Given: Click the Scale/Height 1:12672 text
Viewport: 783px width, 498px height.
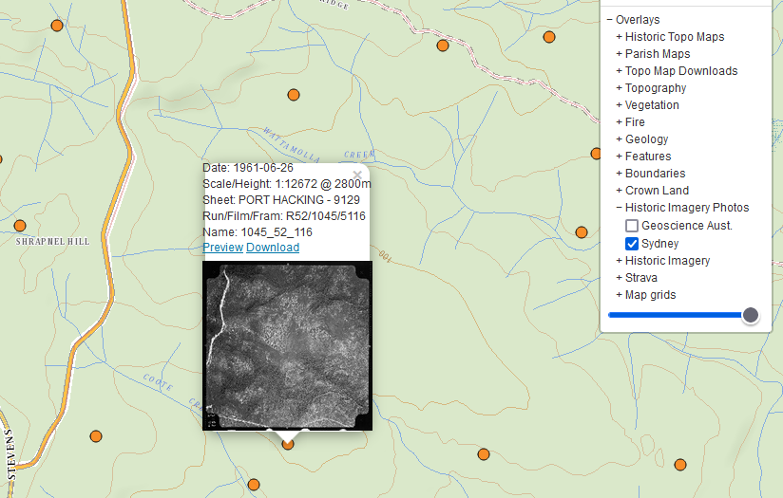Looking at the screenshot, I should pos(287,184).
